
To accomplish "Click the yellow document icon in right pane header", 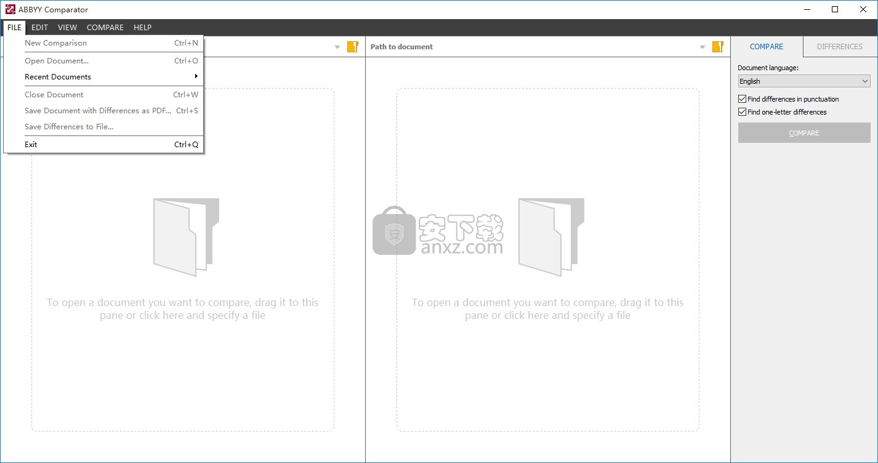I will coord(717,47).
